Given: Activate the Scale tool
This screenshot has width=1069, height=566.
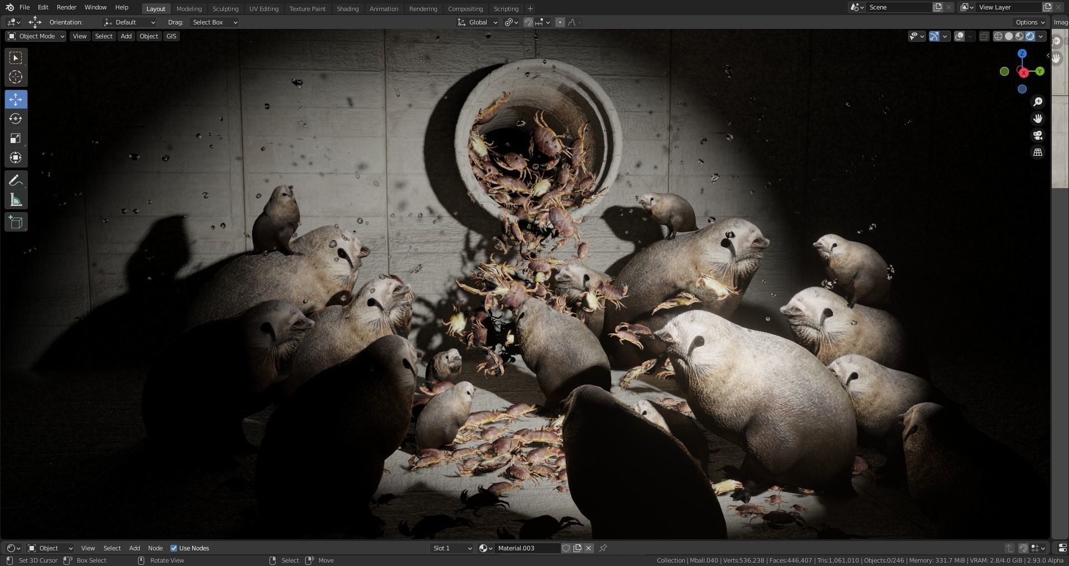Looking at the screenshot, I should tap(16, 138).
